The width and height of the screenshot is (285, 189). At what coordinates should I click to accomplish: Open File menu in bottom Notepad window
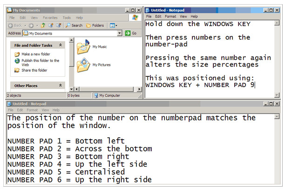11,110
